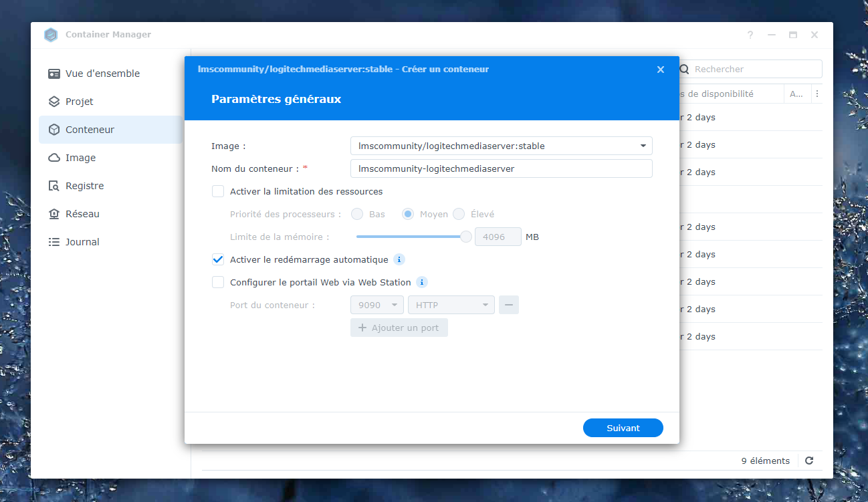Adjust the memory limit slider handle
This screenshot has height=502, width=868.
466,237
